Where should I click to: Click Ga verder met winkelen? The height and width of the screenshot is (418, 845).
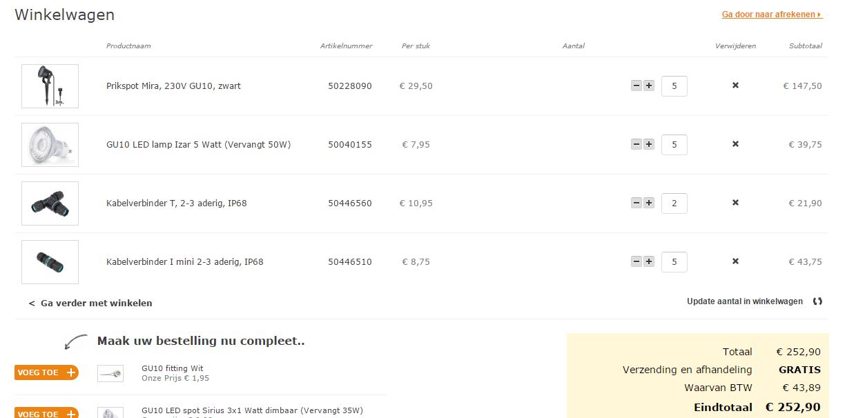90,303
